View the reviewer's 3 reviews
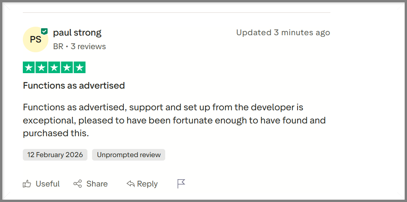The image size is (407, 202). pos(88,46)
